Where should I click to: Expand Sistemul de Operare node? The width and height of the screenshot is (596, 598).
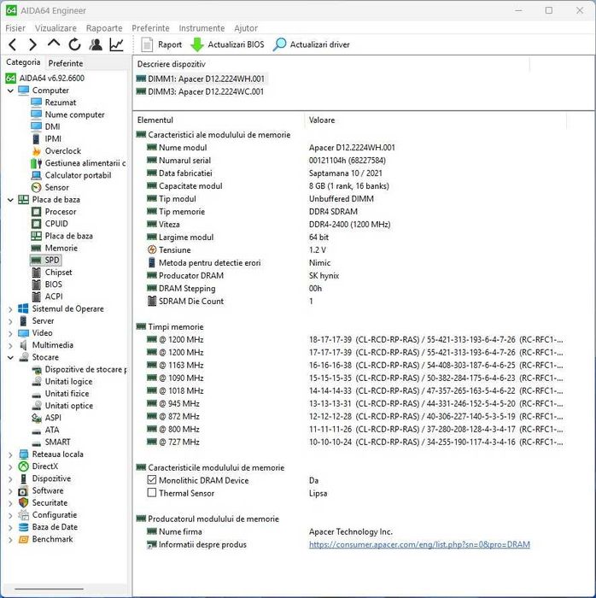coord(10,309)
